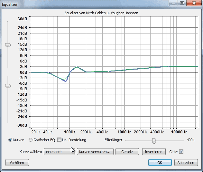Click the curve point at the -5dB dip
The width and height of the screenshot is (203, 172).
tap(66, 81)
